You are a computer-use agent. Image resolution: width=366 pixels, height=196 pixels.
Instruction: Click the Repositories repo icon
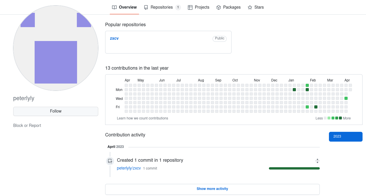coord(146,7)
